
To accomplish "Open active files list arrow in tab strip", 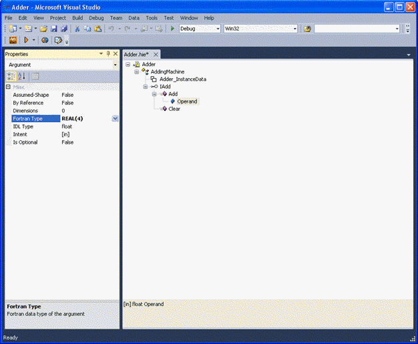I will pyautogui.click(x=409, y=55).
